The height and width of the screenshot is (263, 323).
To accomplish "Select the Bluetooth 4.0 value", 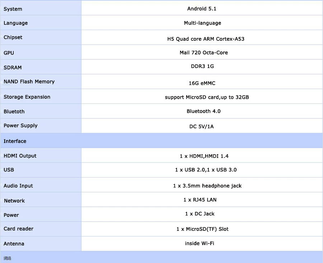I will 203,111.
